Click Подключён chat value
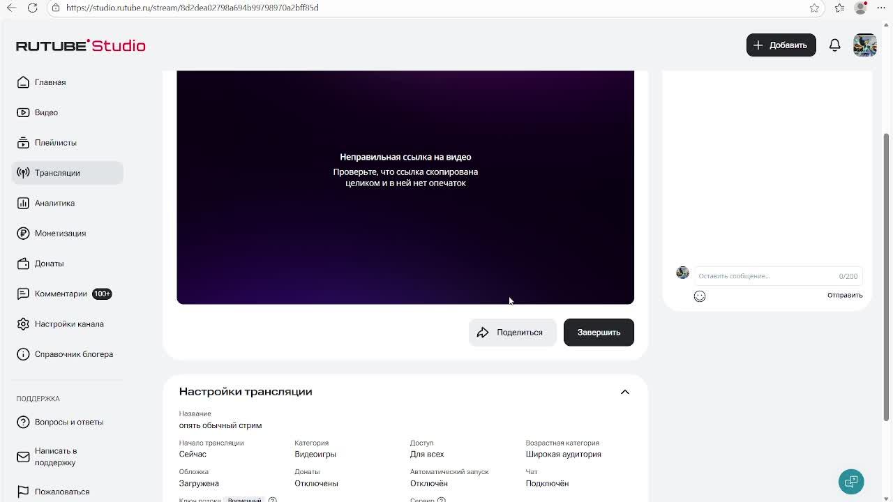 (x=547, y=483)
